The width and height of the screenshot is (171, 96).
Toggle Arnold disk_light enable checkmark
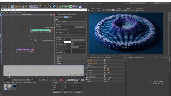point(107,76)
